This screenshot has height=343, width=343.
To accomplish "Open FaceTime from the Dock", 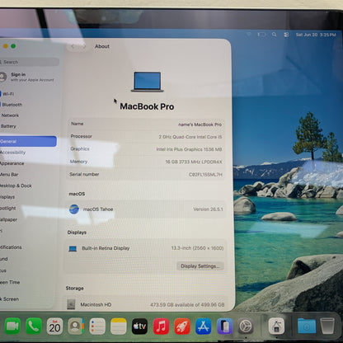I will point(12,326).
